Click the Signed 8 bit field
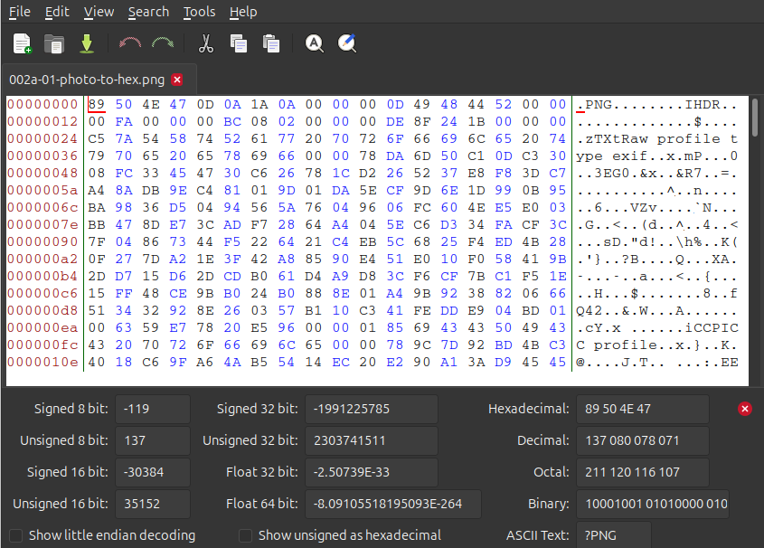 [153, 409]
